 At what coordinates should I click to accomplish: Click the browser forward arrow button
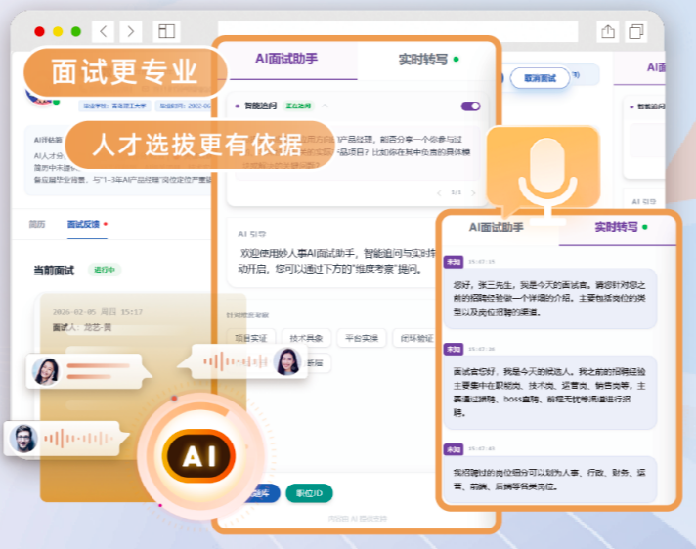click(x=129, y=31)
